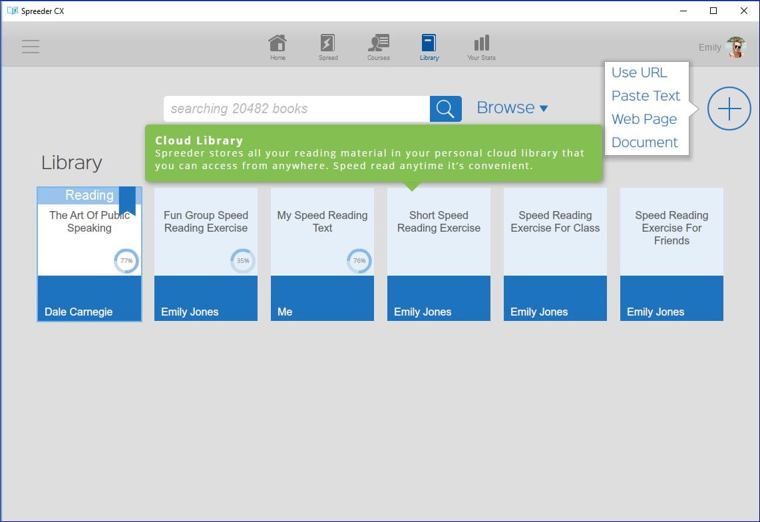
Task: Go to the Home icon
Action: (x=278, y=44)
